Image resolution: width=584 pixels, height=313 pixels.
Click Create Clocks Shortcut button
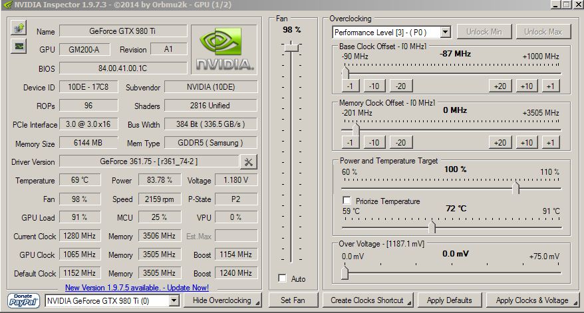368,300
